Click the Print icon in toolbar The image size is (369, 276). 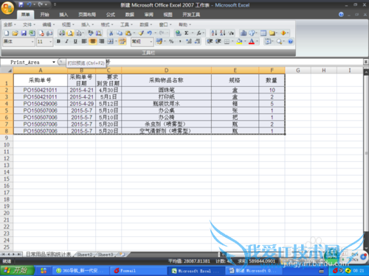(62, 33)
